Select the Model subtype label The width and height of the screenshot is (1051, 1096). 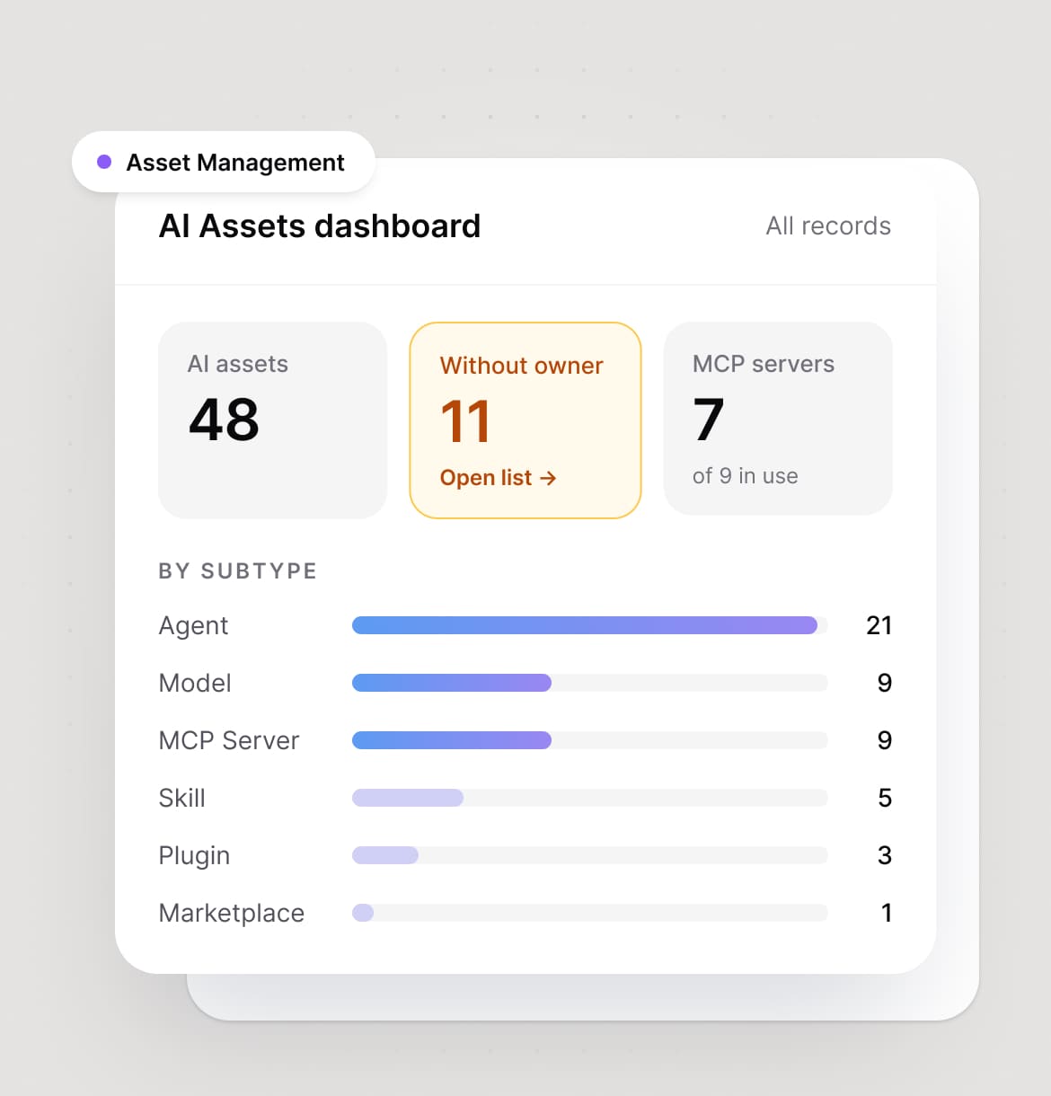[x=195, y=683]
